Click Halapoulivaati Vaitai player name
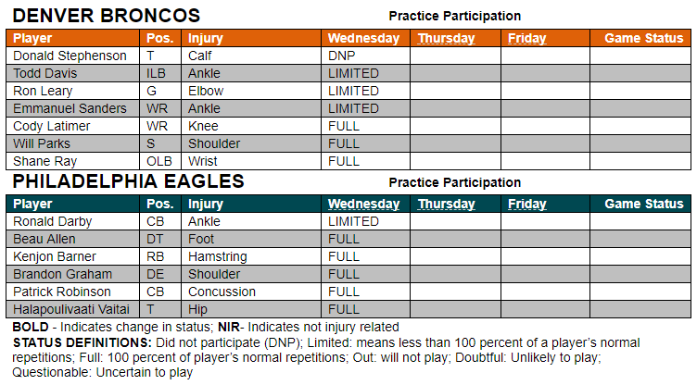The image size is (697, 385). pyautogui.click(x=71, y=309)
